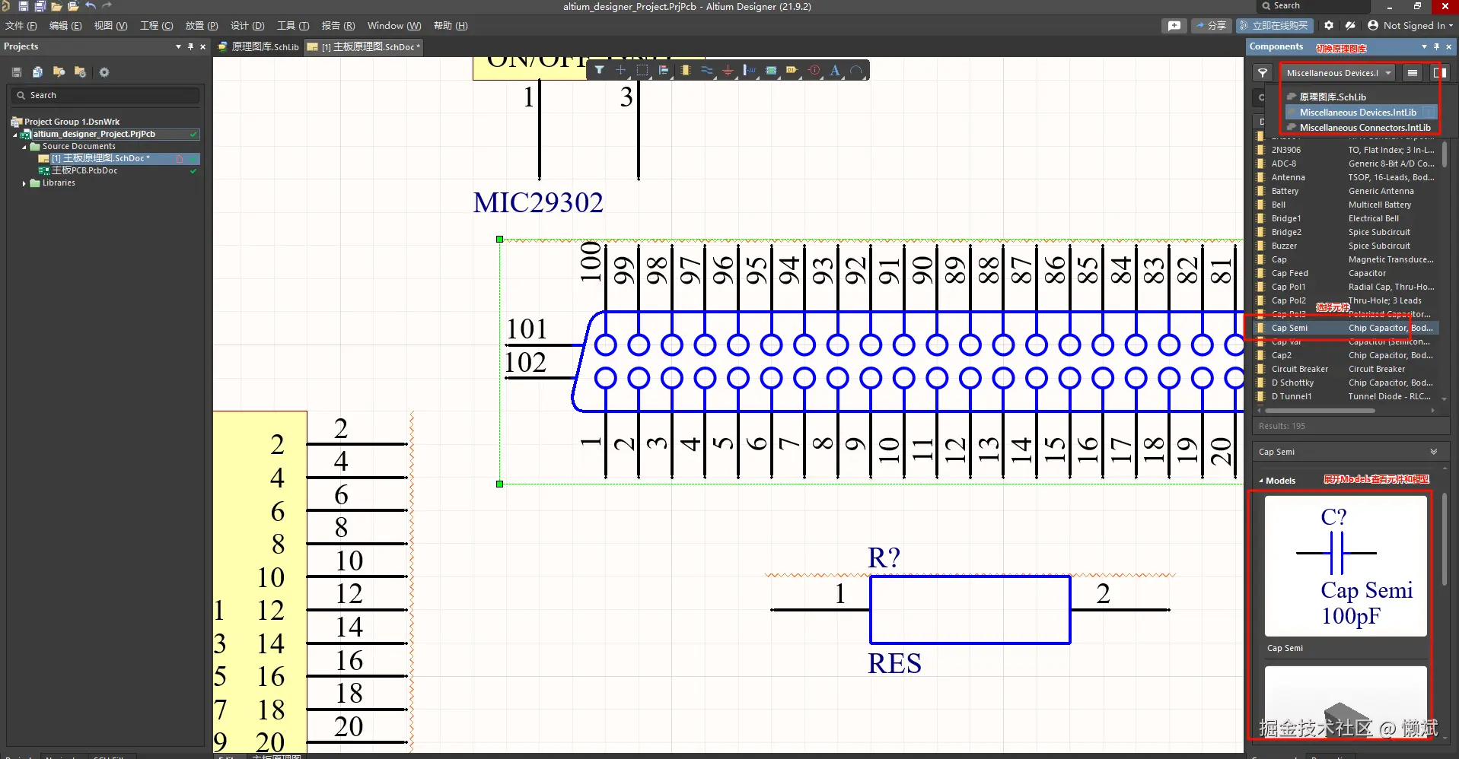Open the 文件 (F) menu
Screen dimensions: 1459x759
(x=21, y=26)
